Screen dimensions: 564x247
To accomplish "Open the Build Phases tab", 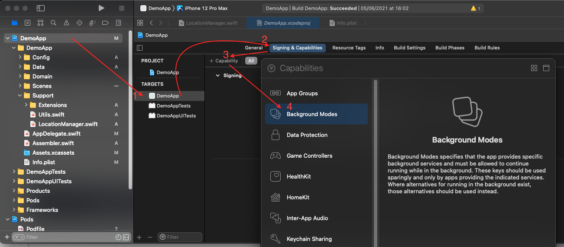I will tap(450, 48).
